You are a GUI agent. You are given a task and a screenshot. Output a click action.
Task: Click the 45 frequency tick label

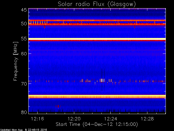pyautogui.click(x=24, y=10)
